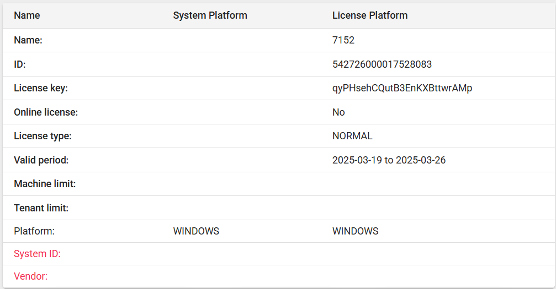The height and width of the screenshot is (289, 556).
Task: Click the License type row label
Action: click(43, 136)
